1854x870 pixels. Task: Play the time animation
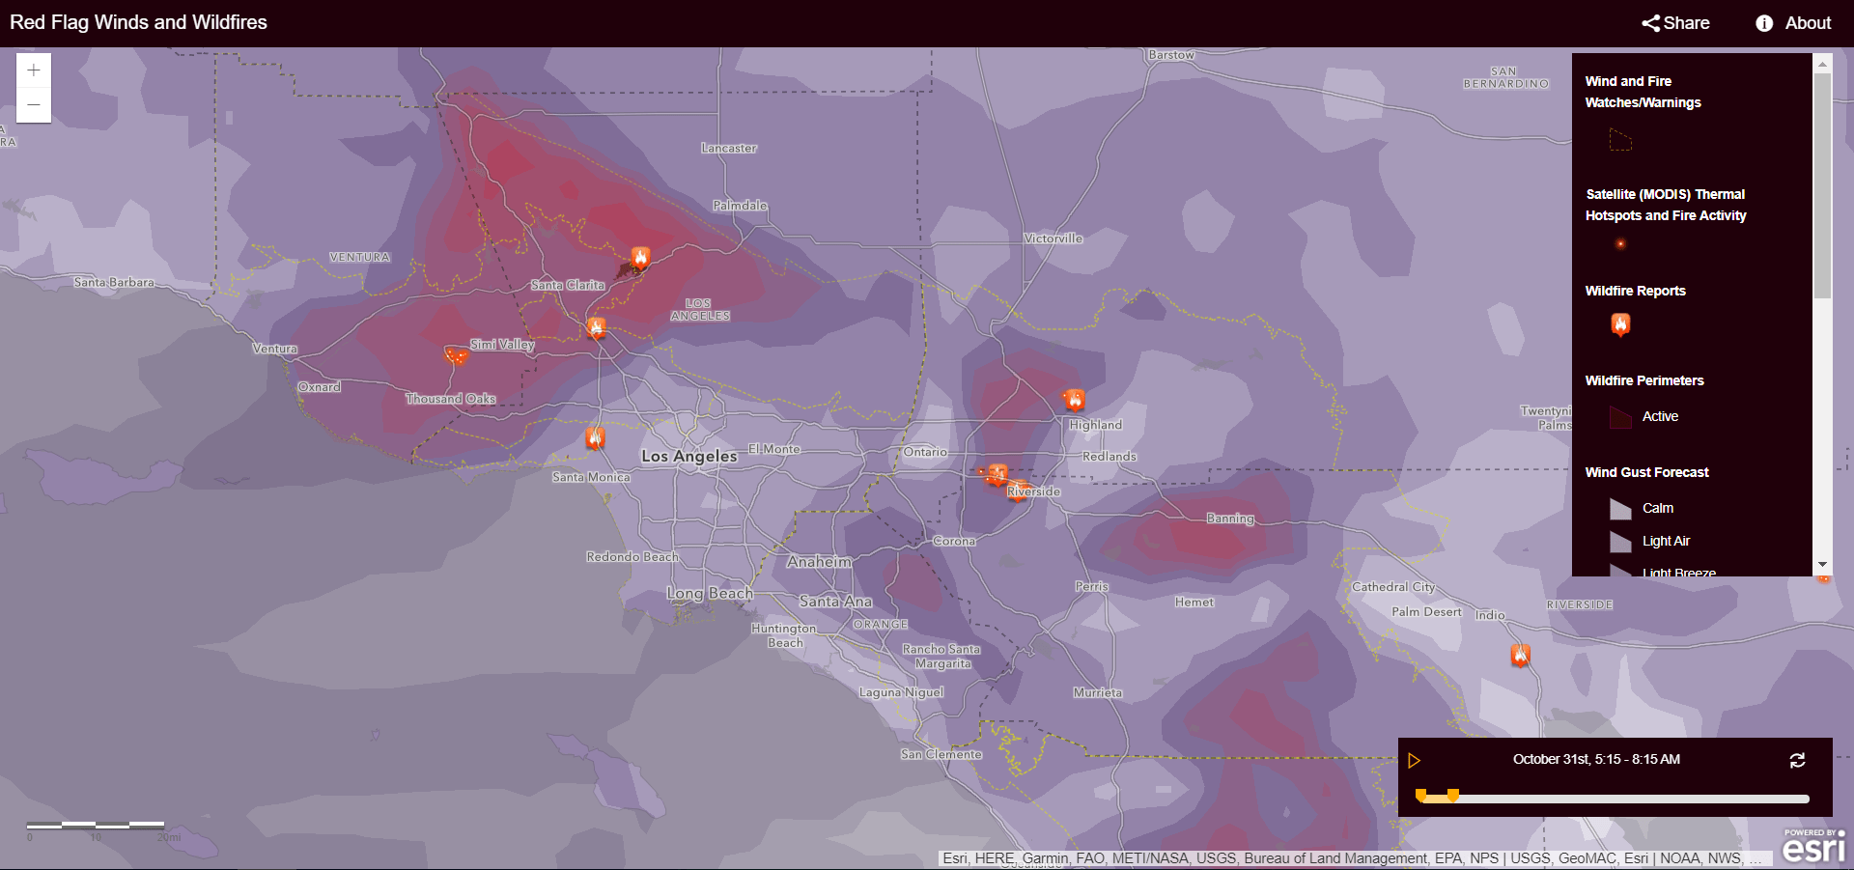(1414, 761)
